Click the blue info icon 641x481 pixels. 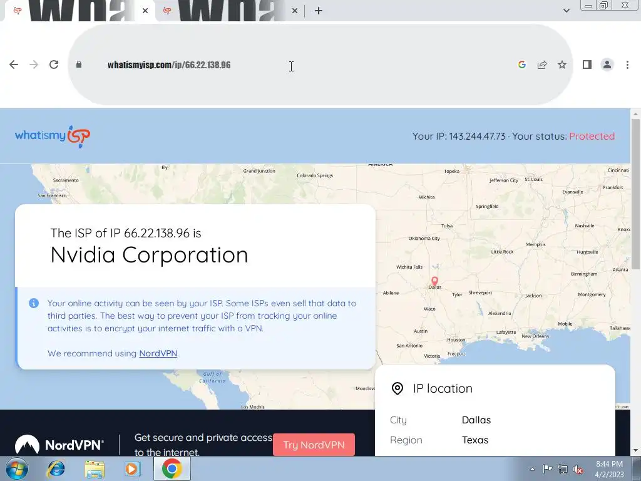34,303
